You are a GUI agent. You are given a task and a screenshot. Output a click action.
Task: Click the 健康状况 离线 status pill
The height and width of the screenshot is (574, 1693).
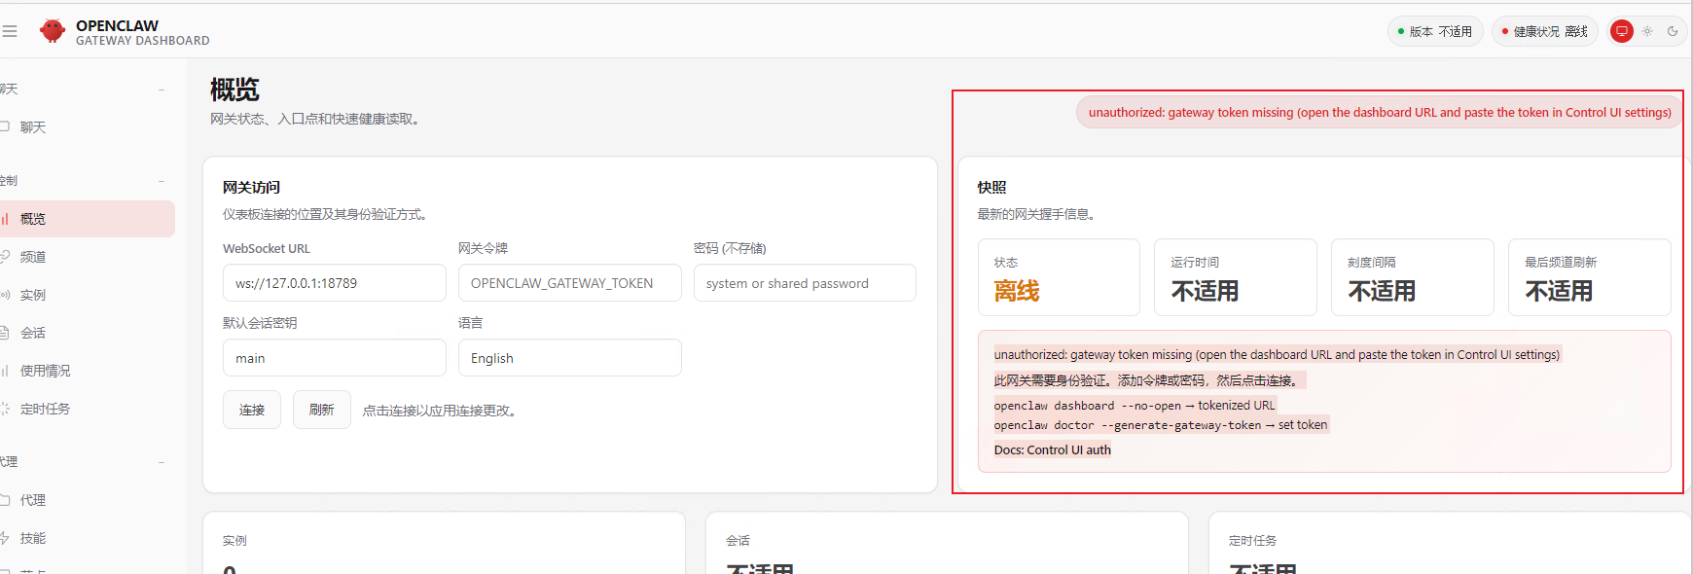click(1545, 31)
